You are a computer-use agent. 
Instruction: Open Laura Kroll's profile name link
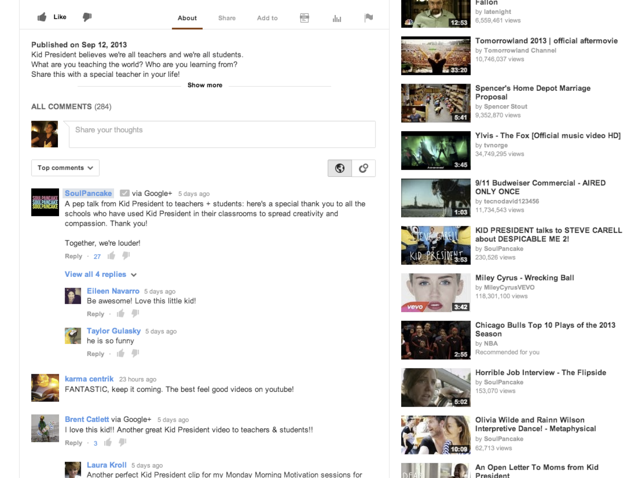pyautogui.click(x=106, y=465)
